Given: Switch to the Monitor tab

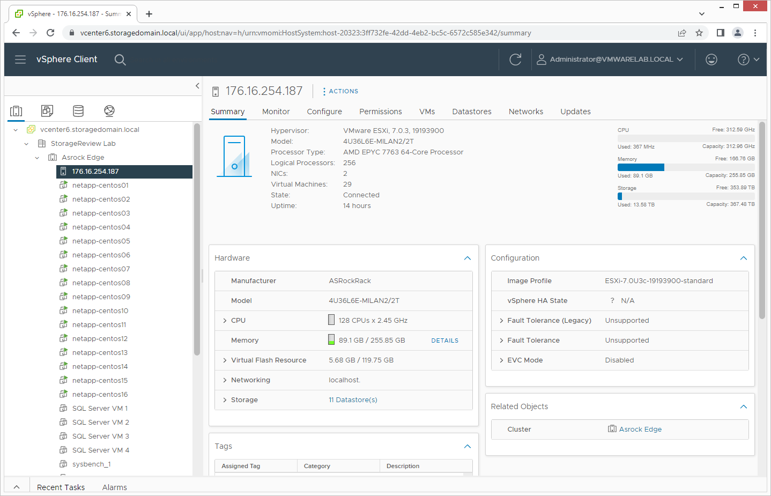Looking at the screenshot, I should (276, 112).
